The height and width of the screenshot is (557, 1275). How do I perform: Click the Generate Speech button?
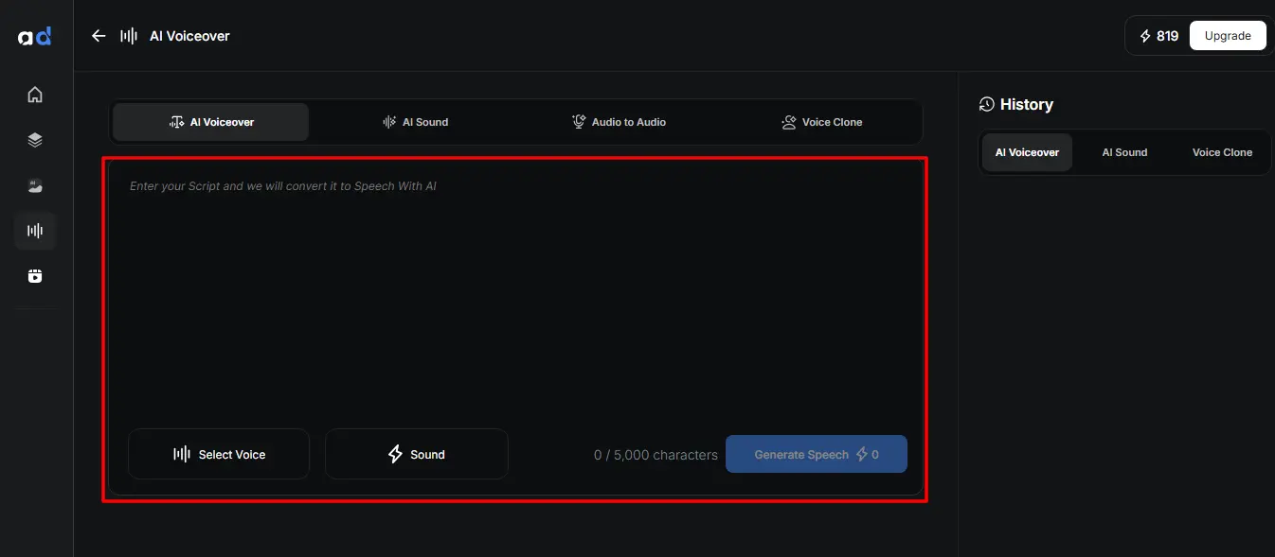pyautogui.click(x=817, y=454)
